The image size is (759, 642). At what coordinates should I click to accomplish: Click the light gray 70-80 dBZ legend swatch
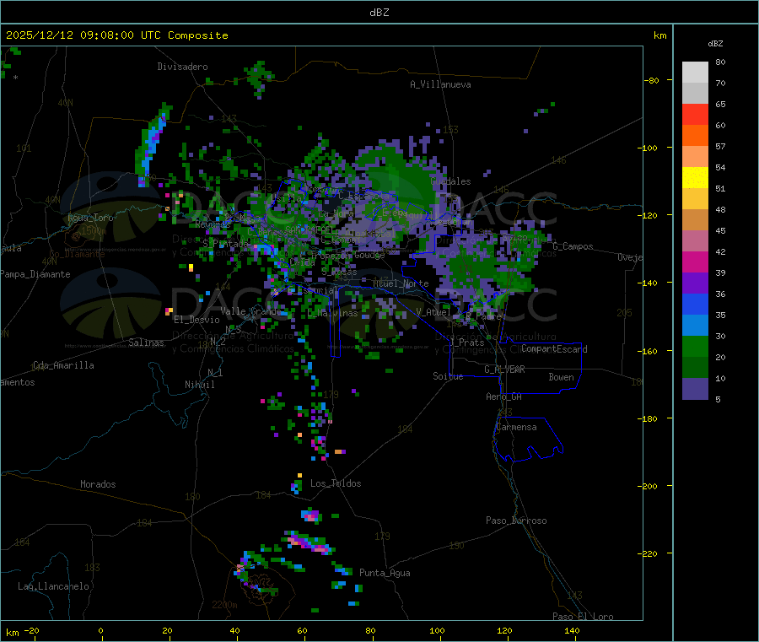[x=695, y=73]
